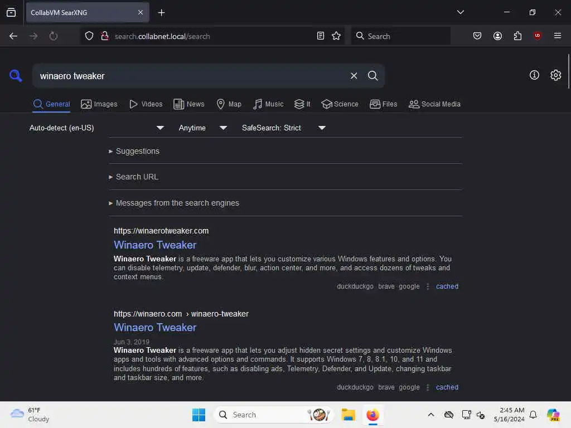Screen dimensions: 571x428
Task: Toggle reader view icon in address bar
Action: (x=321, y=36)
